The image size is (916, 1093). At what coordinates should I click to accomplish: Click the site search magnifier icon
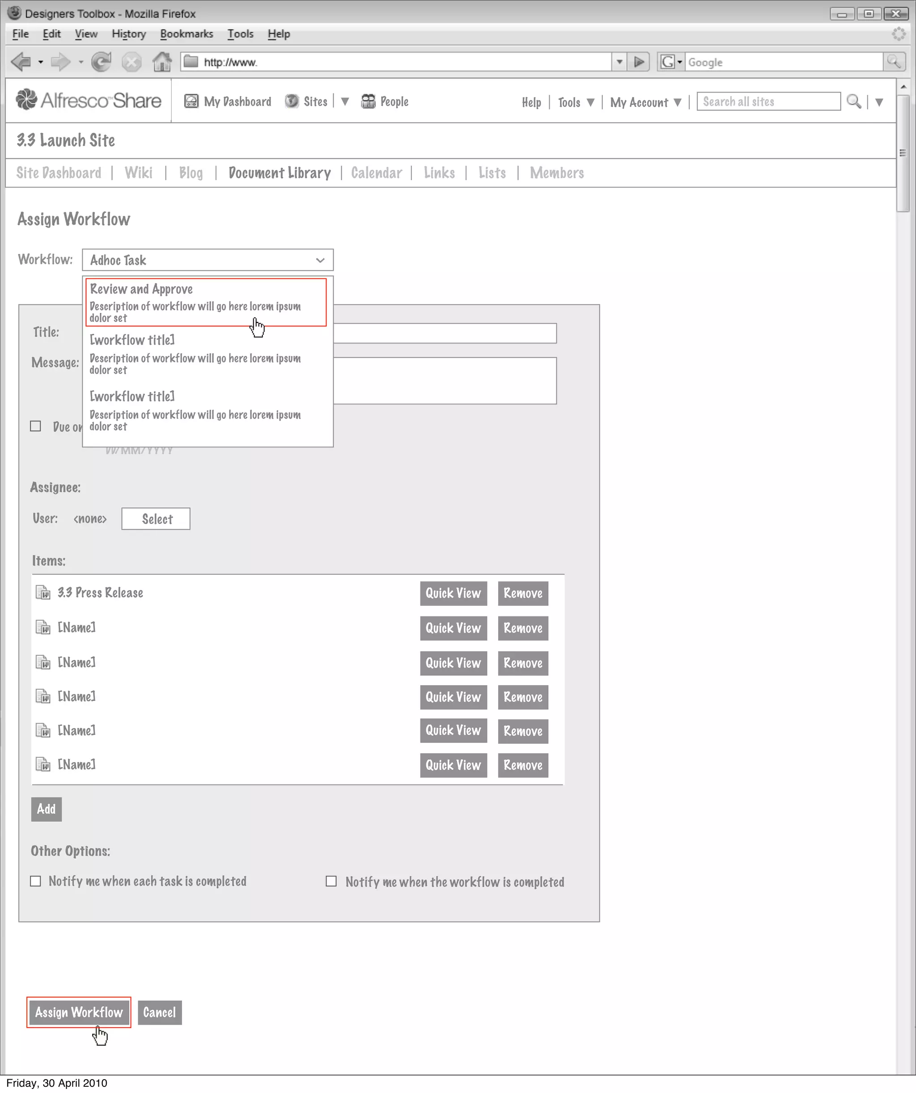click(x=853, y=101)
